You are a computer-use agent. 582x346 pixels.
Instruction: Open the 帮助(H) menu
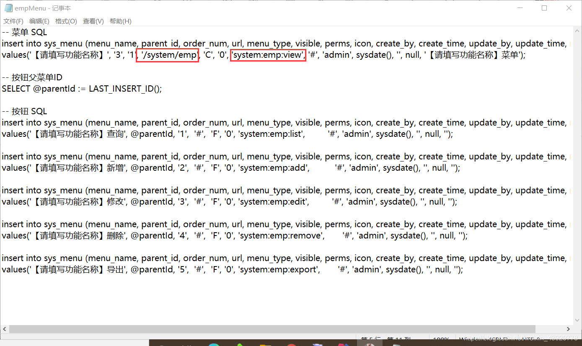120,21
